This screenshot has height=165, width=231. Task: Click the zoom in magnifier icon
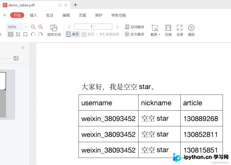tap(40, 27)
